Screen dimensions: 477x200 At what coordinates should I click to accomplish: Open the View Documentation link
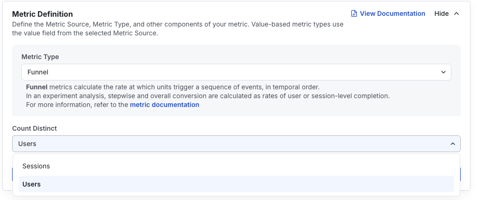click(392, 13)
